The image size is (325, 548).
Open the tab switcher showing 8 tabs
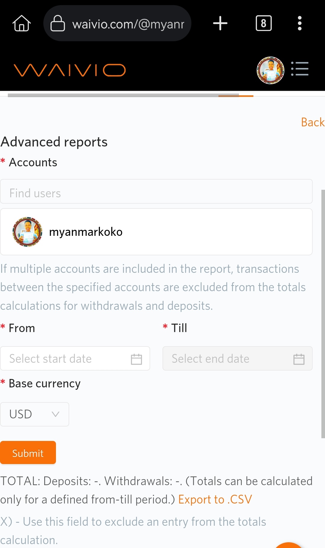pos(263,23)
